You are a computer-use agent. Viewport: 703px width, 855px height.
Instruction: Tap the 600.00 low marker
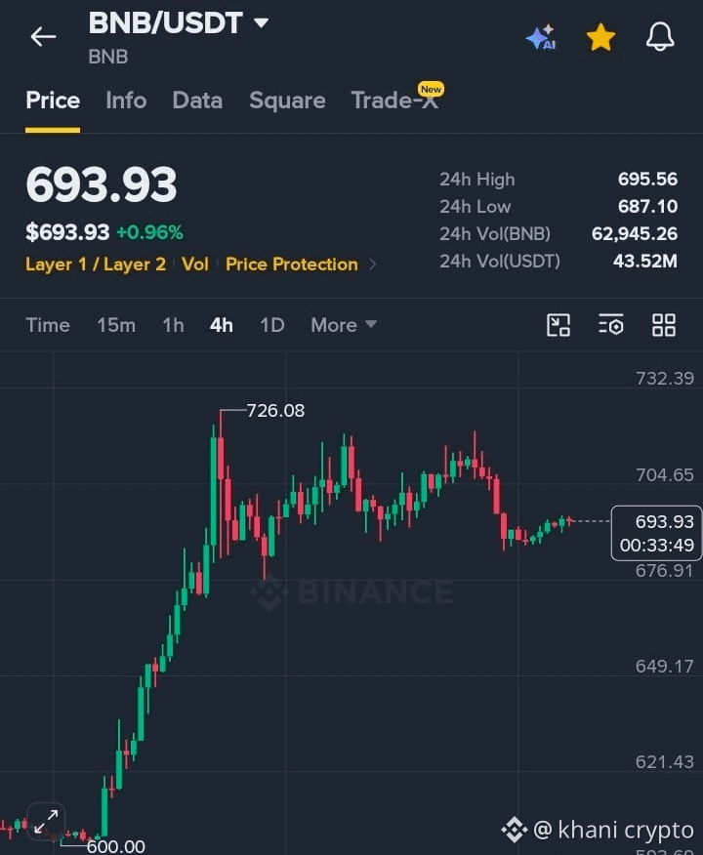pos(115,846)
